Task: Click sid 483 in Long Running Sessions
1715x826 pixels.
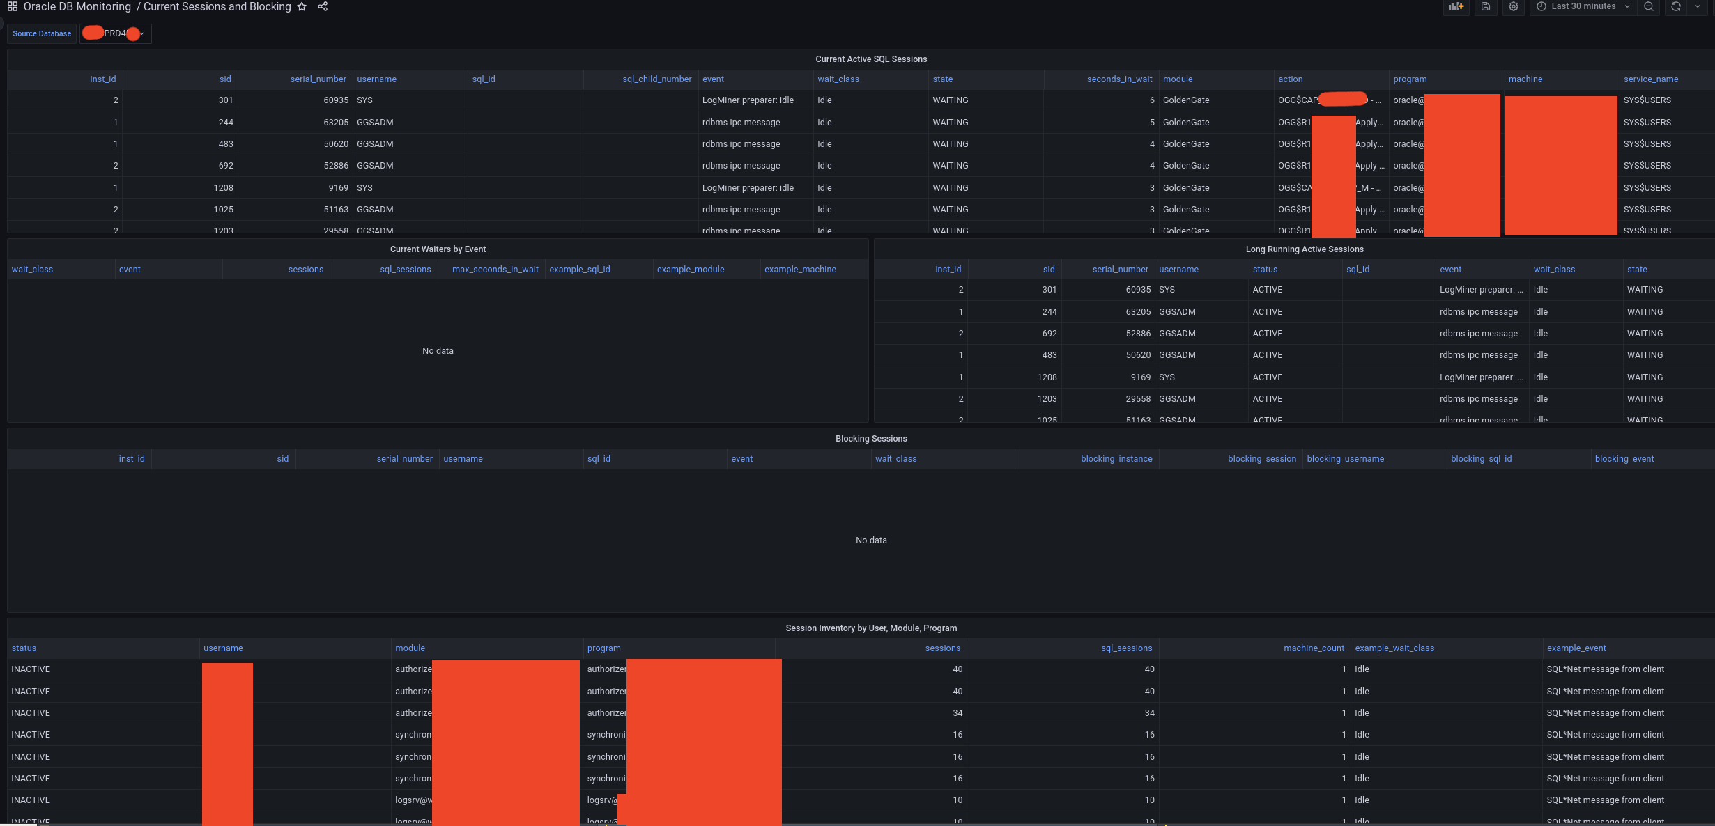Action: tap(1049, 355)
